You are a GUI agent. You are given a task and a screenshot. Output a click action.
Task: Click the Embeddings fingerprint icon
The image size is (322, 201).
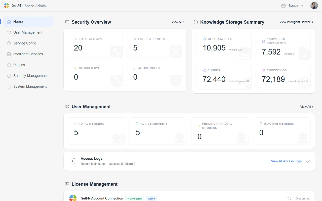click(x=264, y=70)
